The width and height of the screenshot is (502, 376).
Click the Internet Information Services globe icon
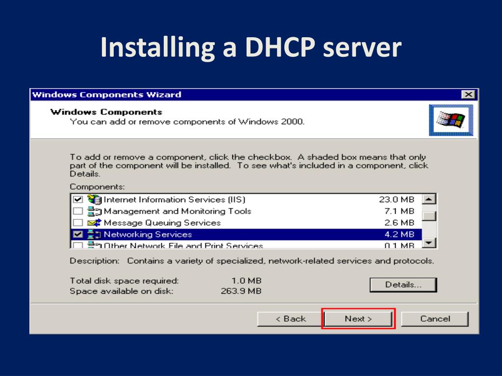(95, 200)
